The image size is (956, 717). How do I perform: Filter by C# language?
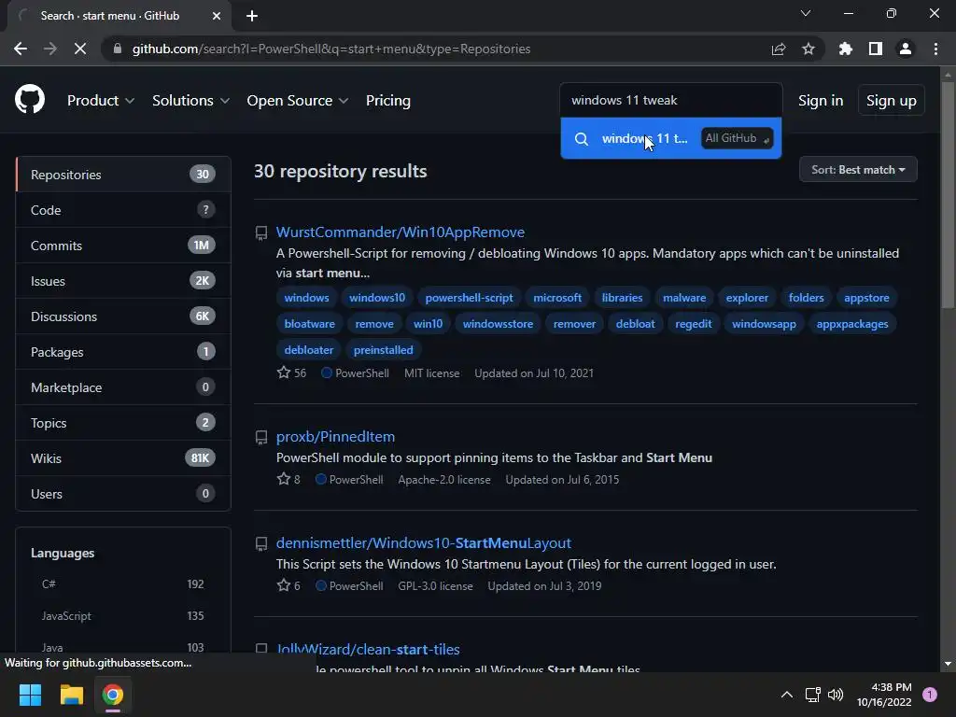pos(122,584)
